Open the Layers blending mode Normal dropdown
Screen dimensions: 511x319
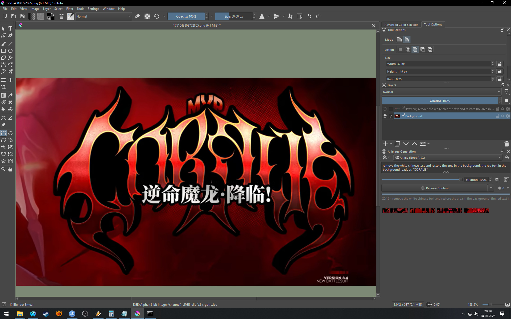tap(442, 92)
